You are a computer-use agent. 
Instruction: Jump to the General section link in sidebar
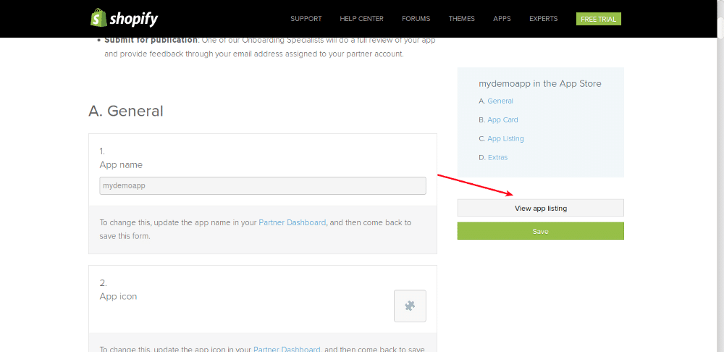coord(500,101)
